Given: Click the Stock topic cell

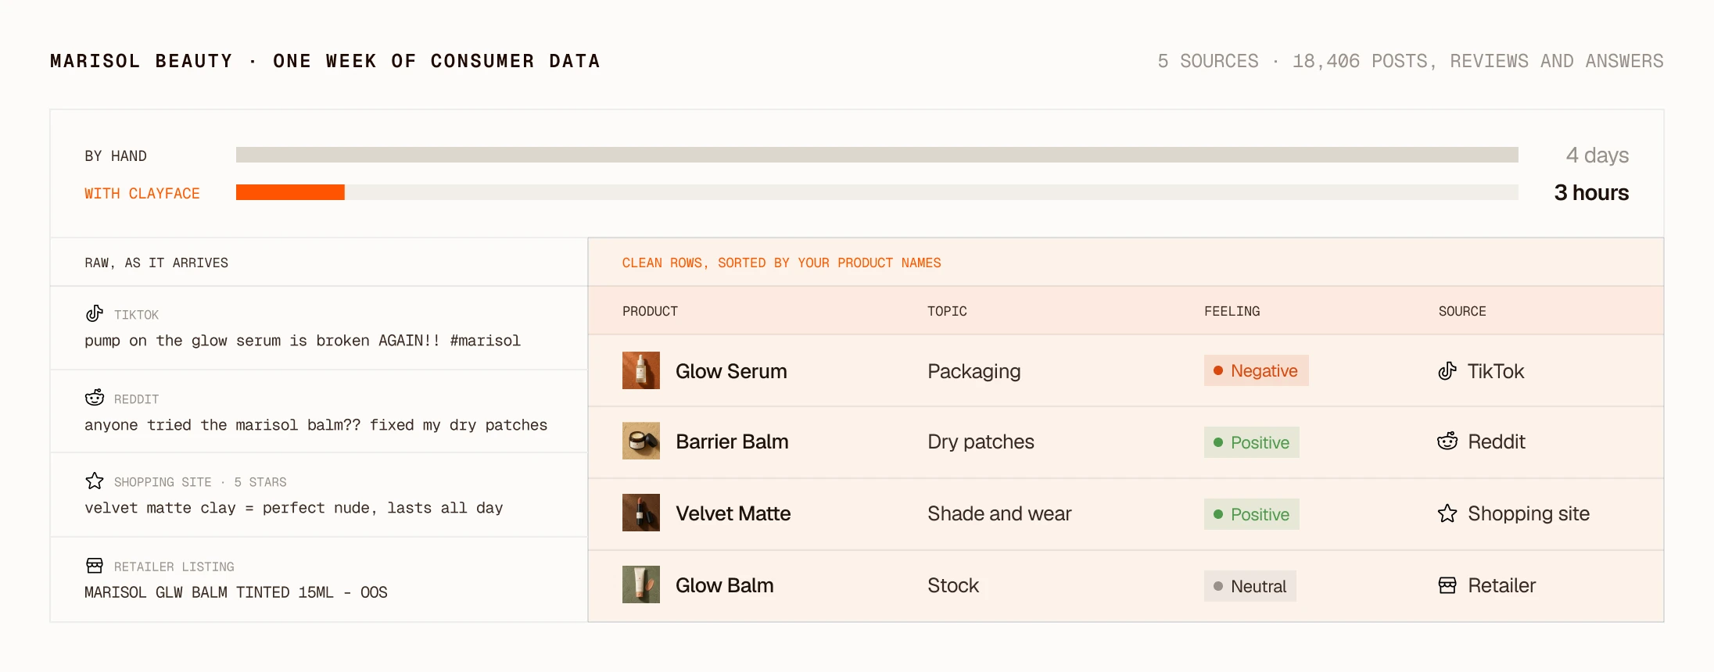Looking at the screenshot, I should tap(952, 585).
